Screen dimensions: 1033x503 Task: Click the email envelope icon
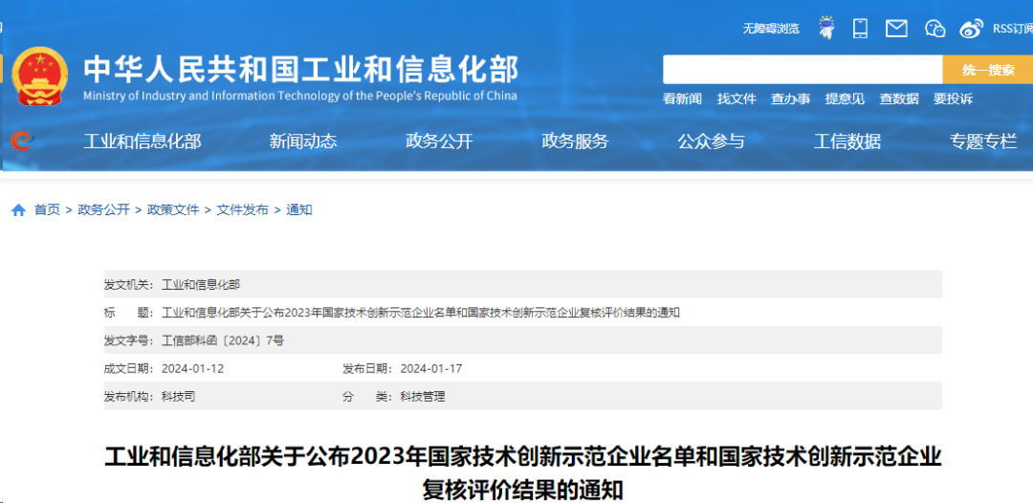(x=896, y=29)
